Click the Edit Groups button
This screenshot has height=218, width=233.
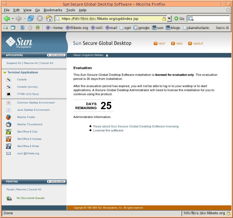56,55
